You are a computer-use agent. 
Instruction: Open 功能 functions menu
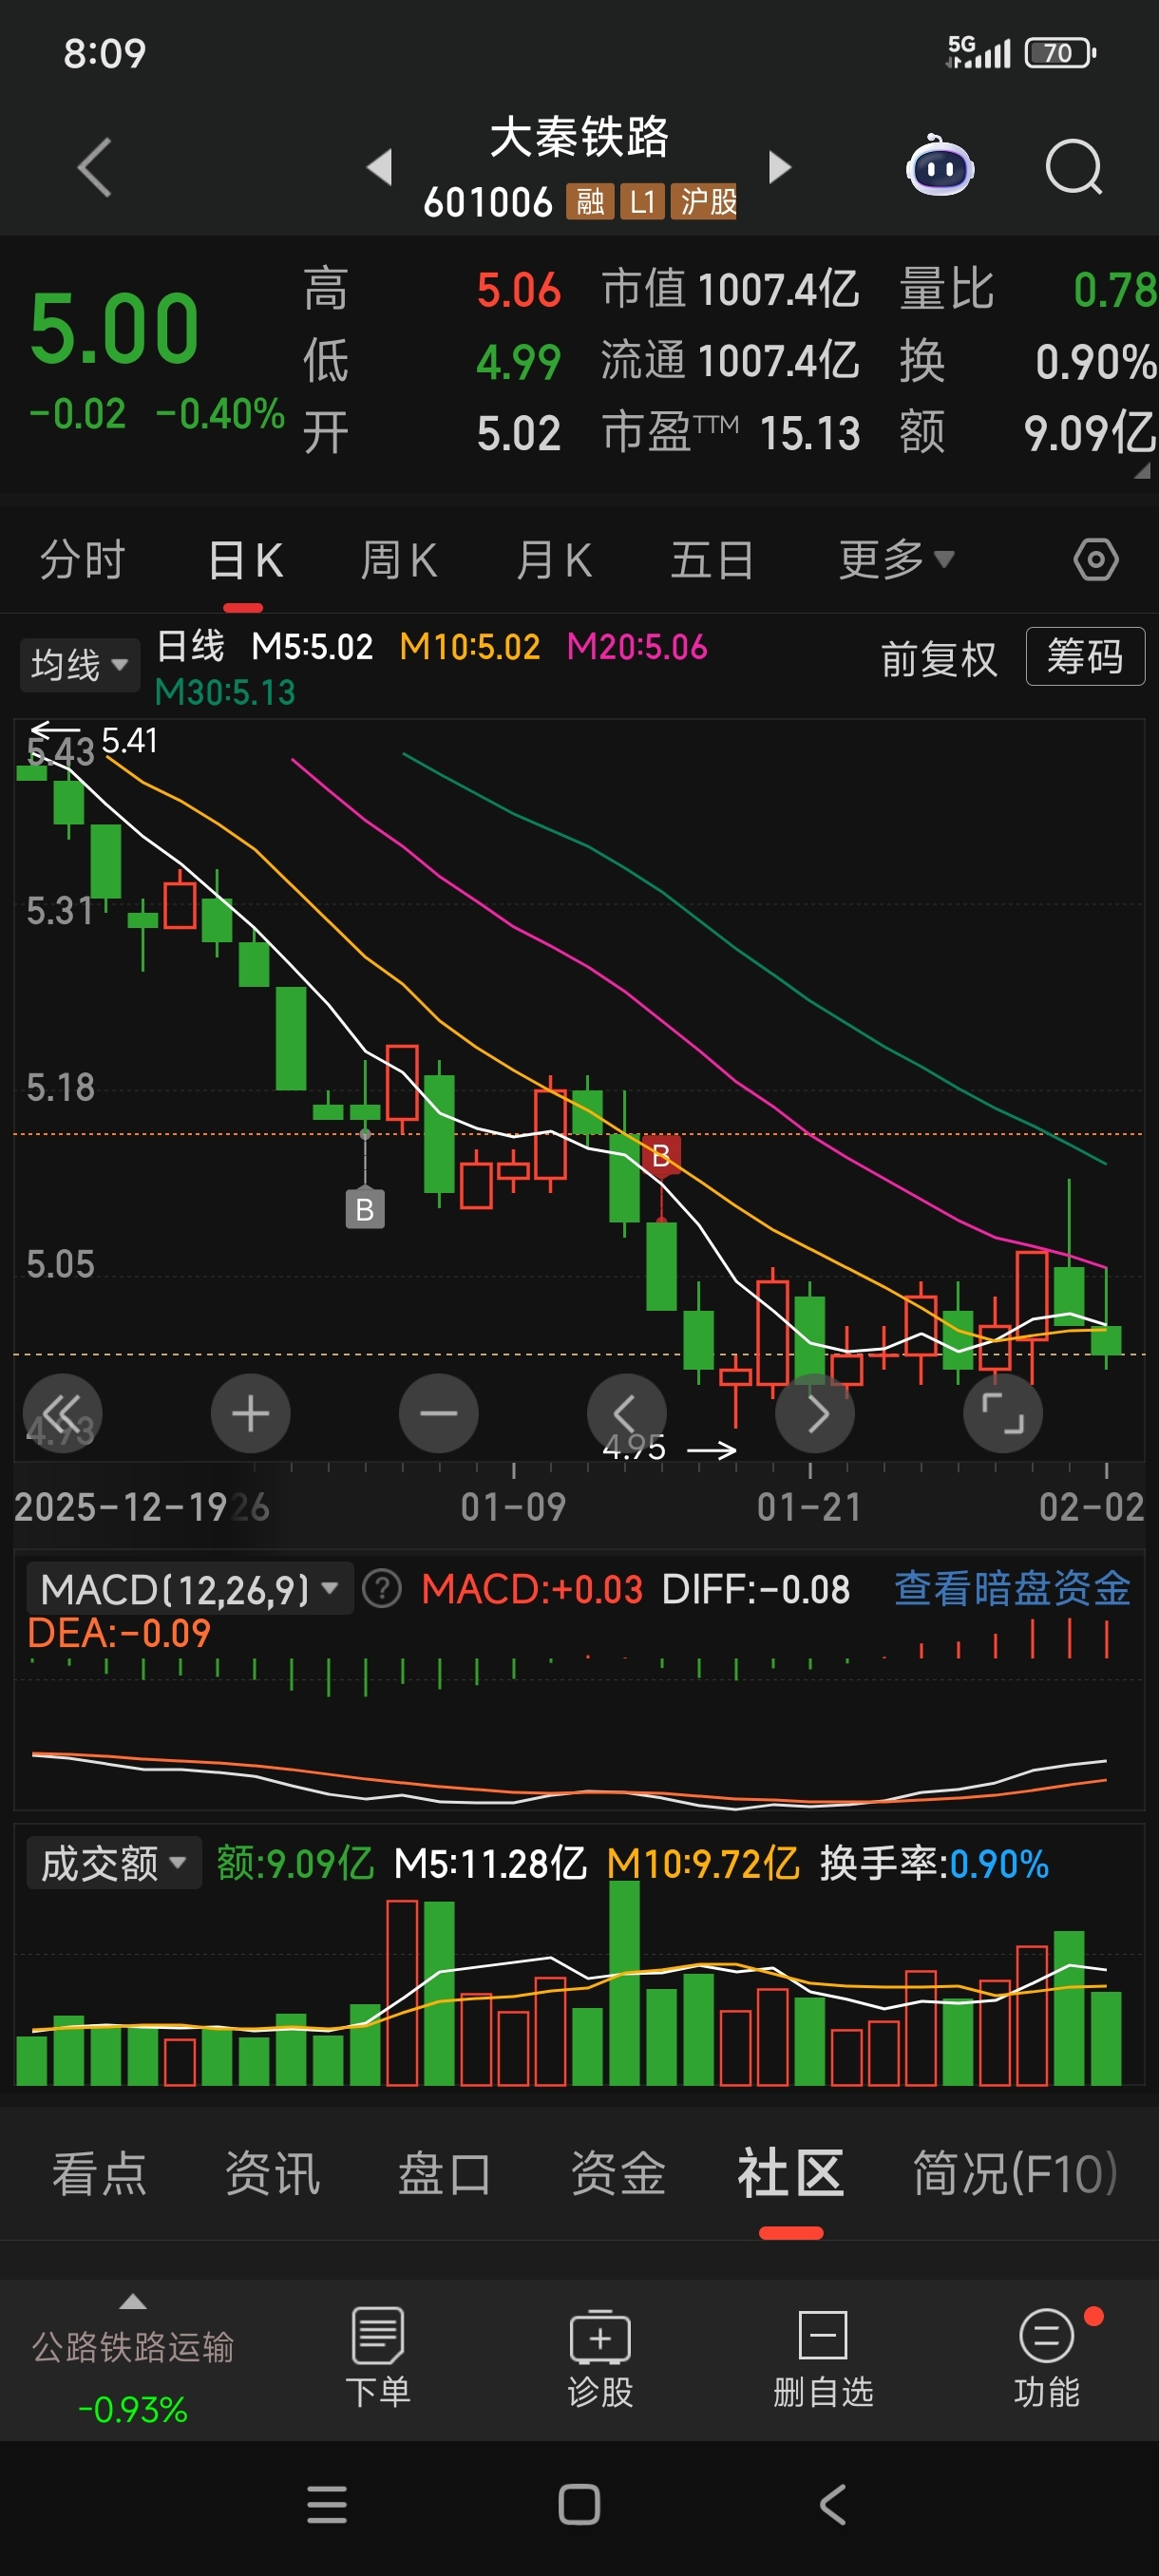click(1046, 2358)
